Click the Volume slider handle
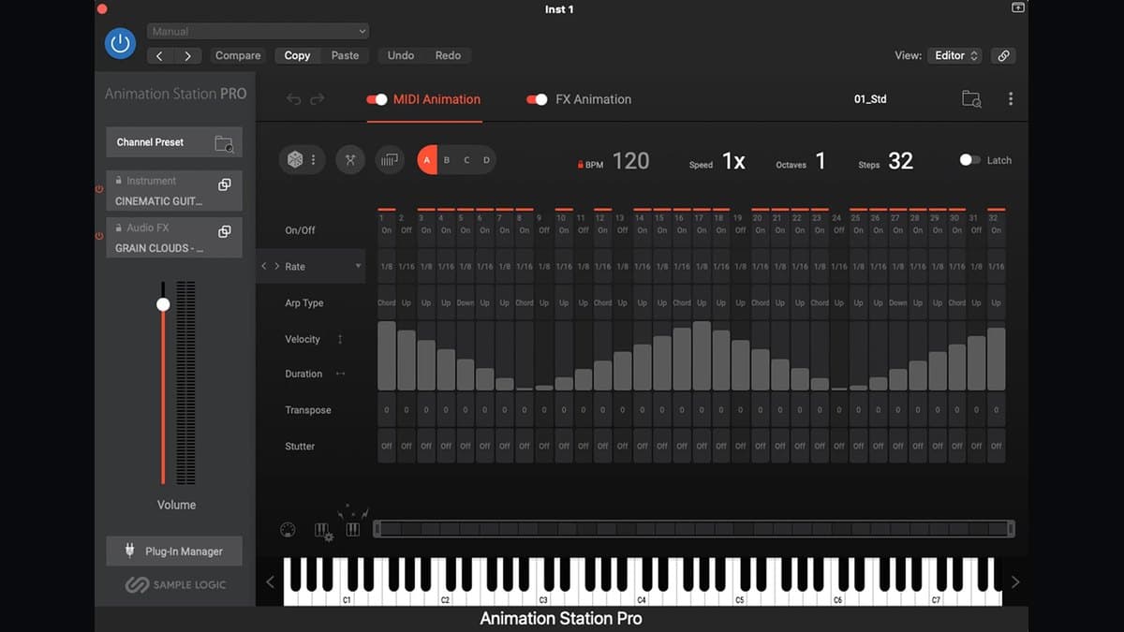This screenshot has width=1124, height=632. click(163, 304)
